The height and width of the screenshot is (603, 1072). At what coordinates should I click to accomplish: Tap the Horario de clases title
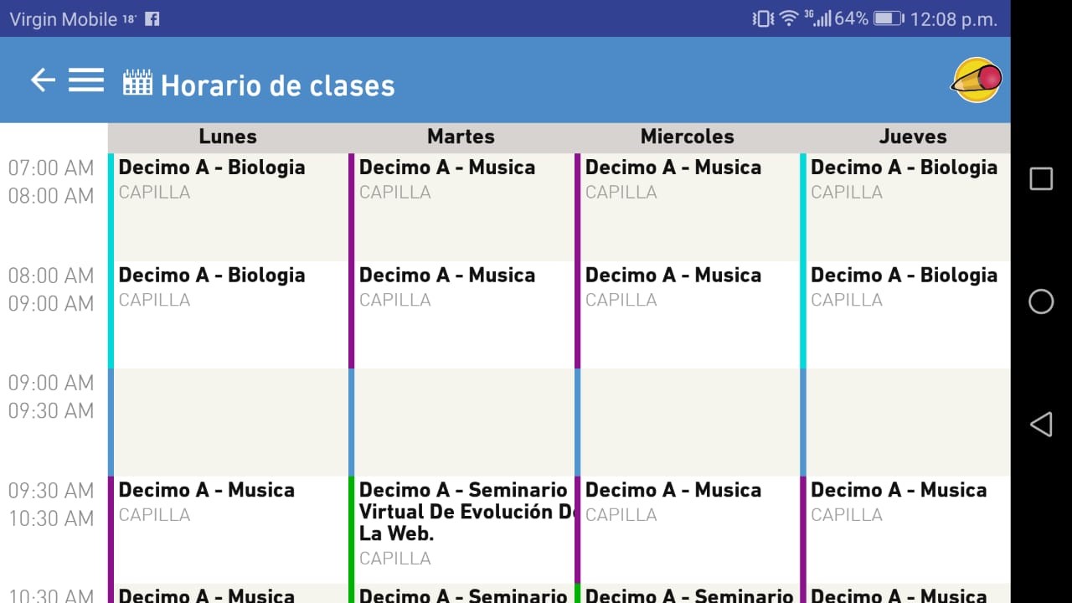277,85
